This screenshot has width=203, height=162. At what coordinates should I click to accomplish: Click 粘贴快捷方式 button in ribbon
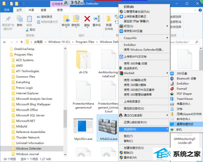pyautogui.click(x=47, y=22)
